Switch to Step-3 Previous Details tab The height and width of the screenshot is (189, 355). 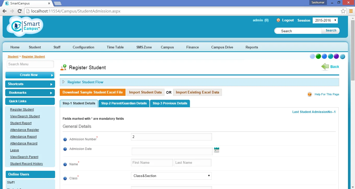point(170,103)
